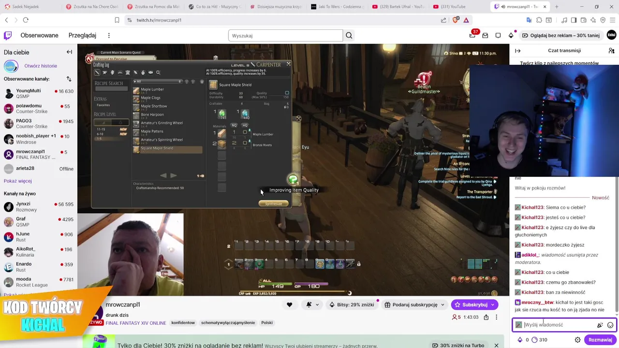Open the emoji picker smiley
The height and width of the screenshot is (348, 619).
tap(610, 325)
